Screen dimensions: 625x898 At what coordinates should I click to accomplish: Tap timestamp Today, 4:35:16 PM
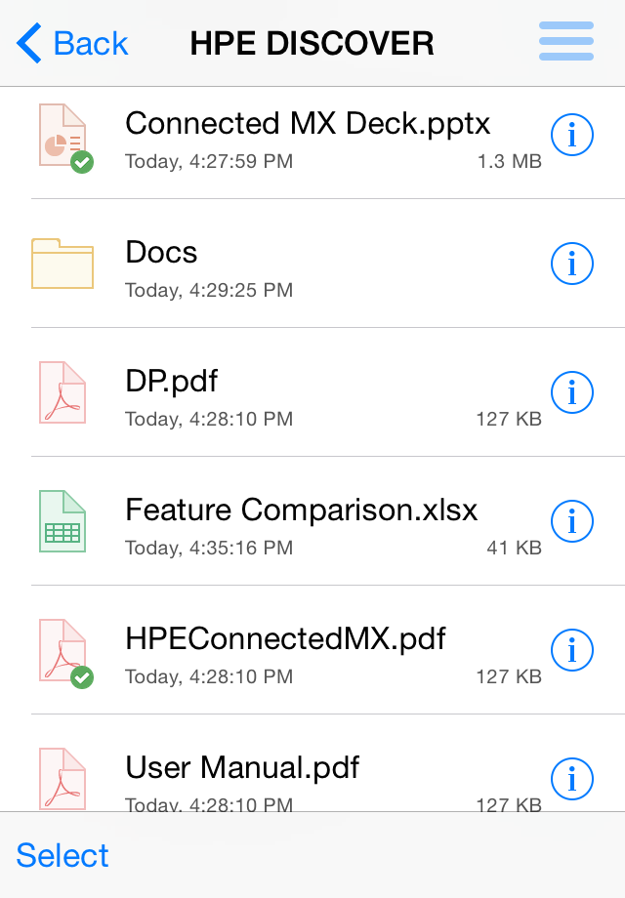click(x=209, y=549)
